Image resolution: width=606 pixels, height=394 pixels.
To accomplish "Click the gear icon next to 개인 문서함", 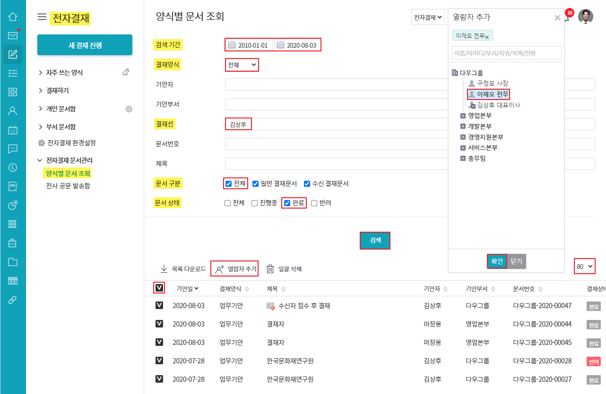I will click(129, 109).
